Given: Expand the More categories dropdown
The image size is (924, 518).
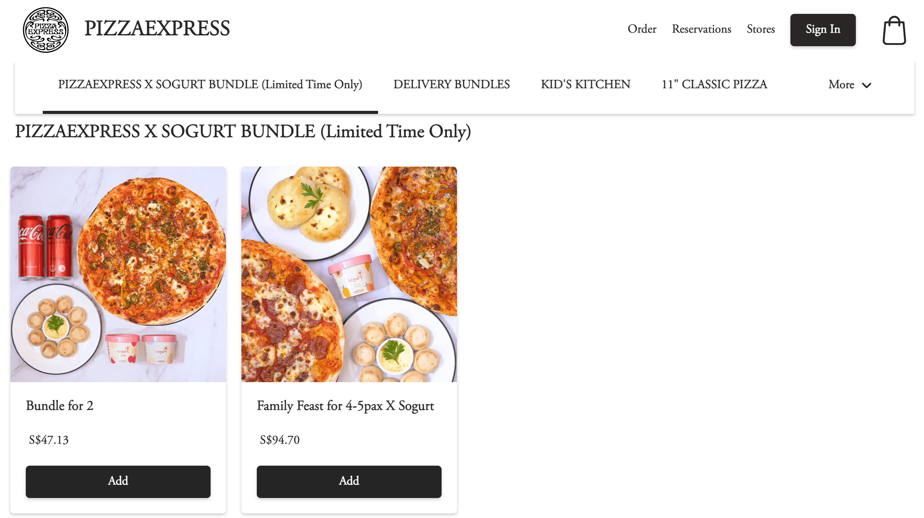Looking at the screenshot, I should (850, 85).
